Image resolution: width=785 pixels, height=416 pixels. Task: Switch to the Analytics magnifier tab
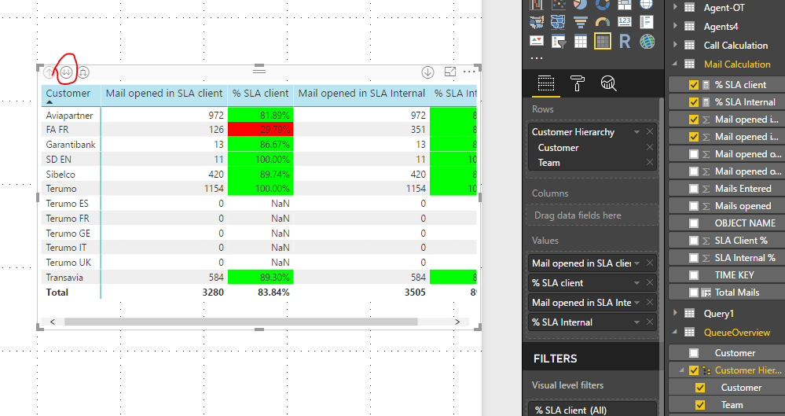pyautogui.click(x=608, y=83)
